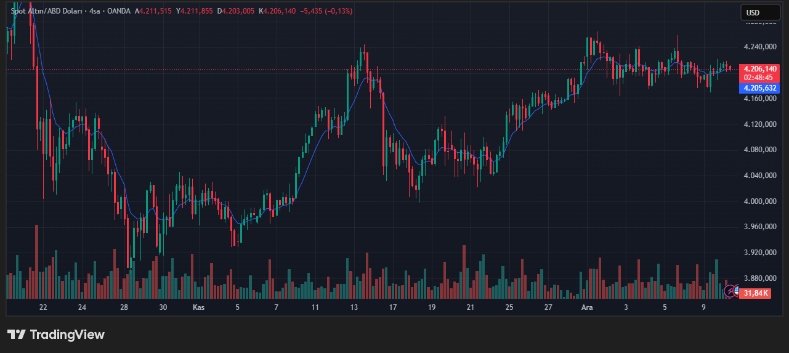This screenshot has width=789, height=353.
Task: Click the US flag economic event icon
Action: pos(737,290)
